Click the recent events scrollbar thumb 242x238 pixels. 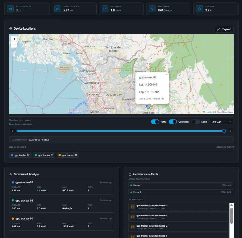pos(231,216)
